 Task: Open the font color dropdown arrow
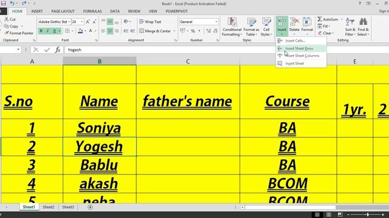coord(95,31)
